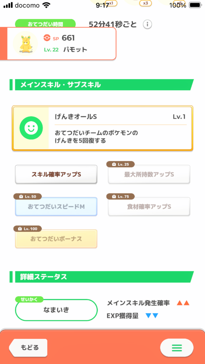Tap the lock icon on Lv. 25 badge
Image resolution: width=205 pixels, height=364 pixels.
(114, 164)
